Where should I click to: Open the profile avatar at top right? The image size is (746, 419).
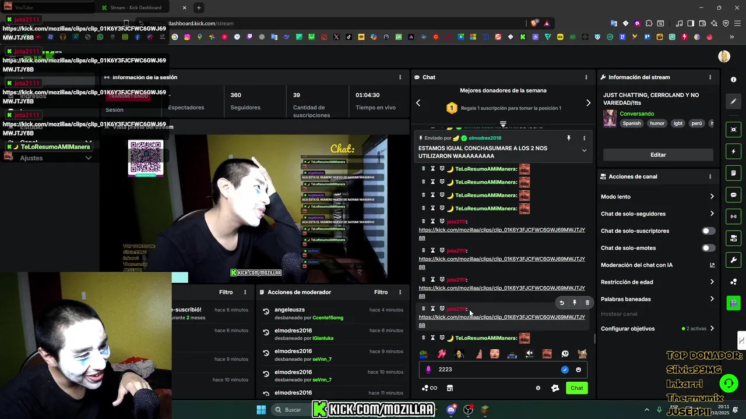tap(724, 56)
